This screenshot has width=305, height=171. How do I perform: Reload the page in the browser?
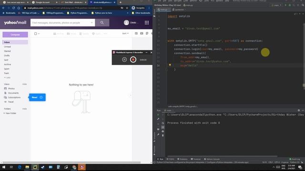pyautogui.click(x=13, y=8)
